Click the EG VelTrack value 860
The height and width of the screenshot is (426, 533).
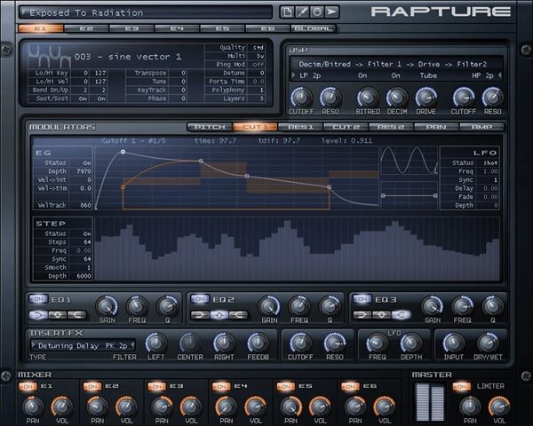click(x=84, y=205)
